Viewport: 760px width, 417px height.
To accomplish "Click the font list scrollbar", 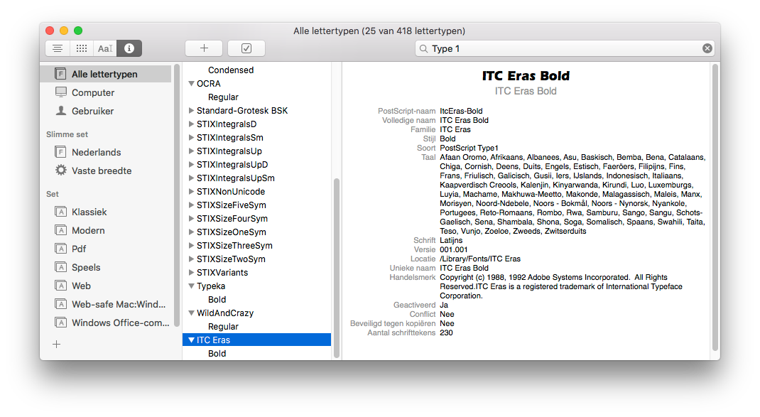I will point(337,268).
